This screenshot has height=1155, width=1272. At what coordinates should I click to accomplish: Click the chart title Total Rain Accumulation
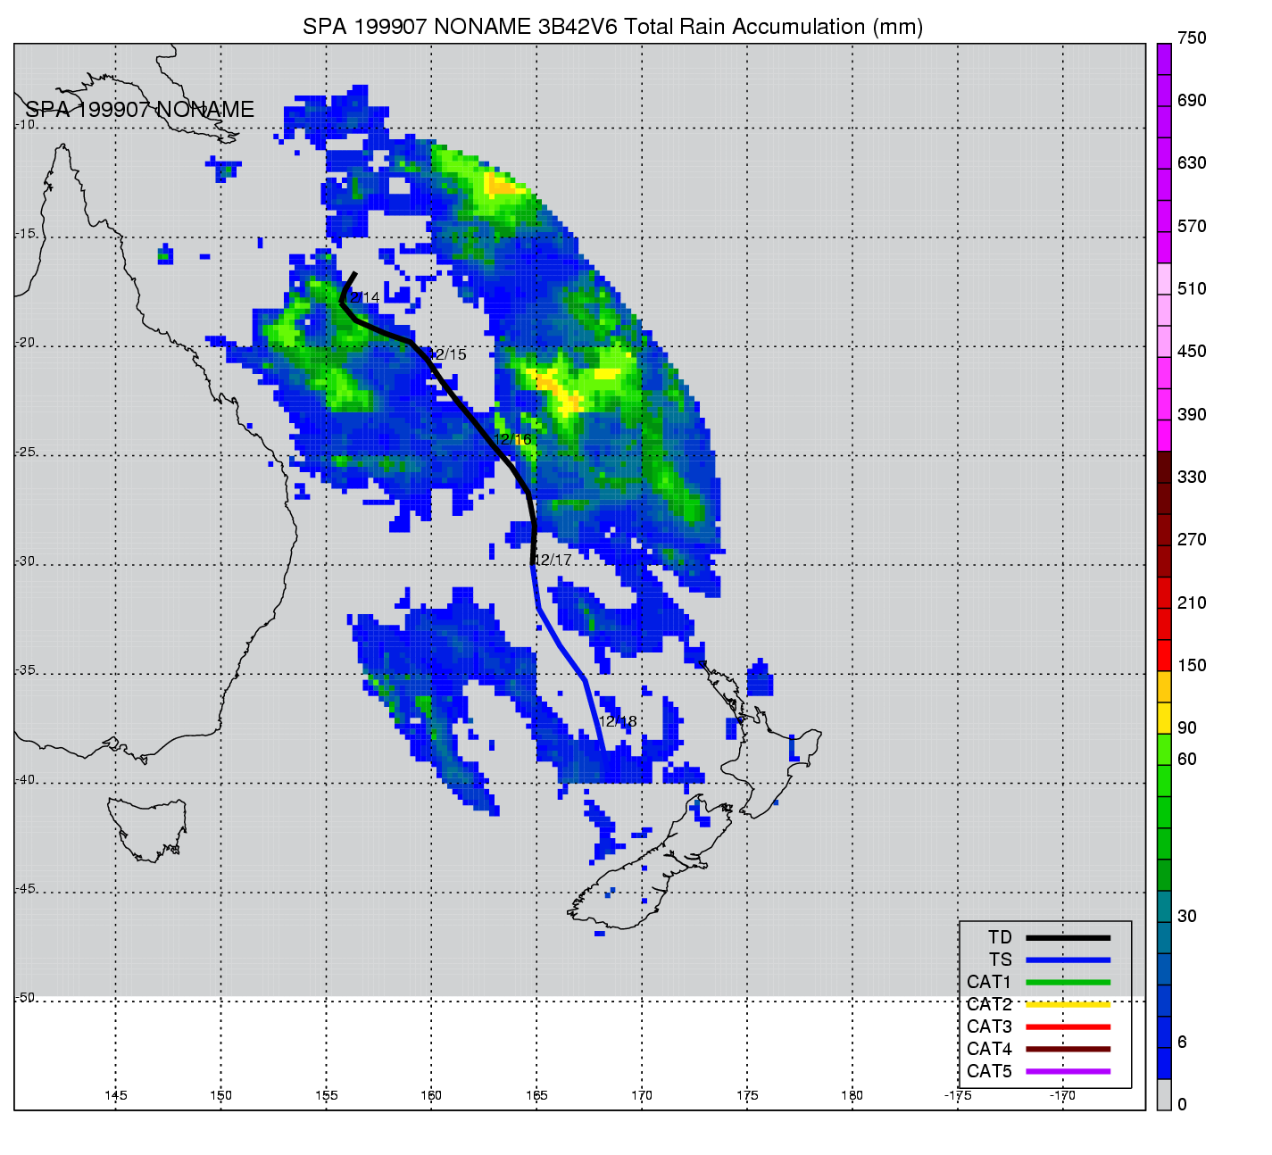(x=612, y=27)
